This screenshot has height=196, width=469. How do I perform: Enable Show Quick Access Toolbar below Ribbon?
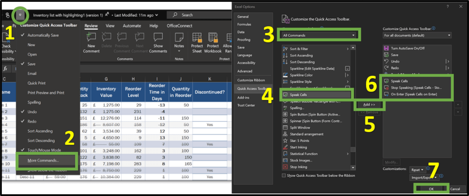[284, 176]
